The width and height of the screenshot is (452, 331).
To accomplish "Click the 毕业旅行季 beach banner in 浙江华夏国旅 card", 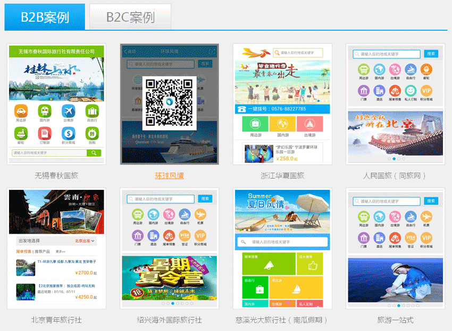I will [x=282, y=82].
